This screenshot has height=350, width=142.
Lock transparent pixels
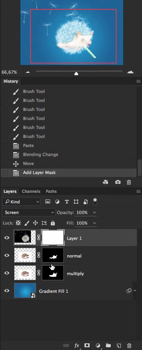18,223
